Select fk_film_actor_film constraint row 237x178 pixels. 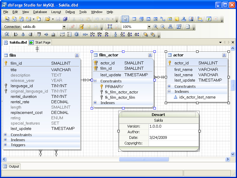coord(123,98)
